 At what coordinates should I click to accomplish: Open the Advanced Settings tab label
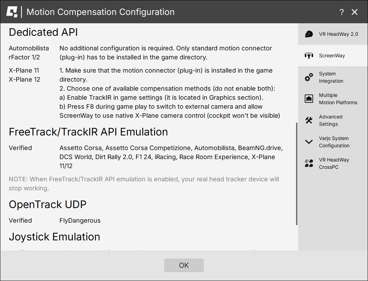point(330,121)
